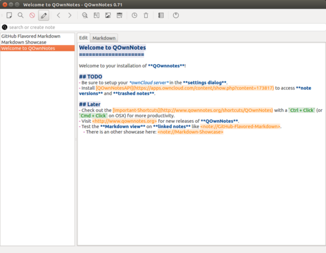This screenshot has width=326, height=253.
Task: Click the todo list toolbar icon
Action: (161, 15)
